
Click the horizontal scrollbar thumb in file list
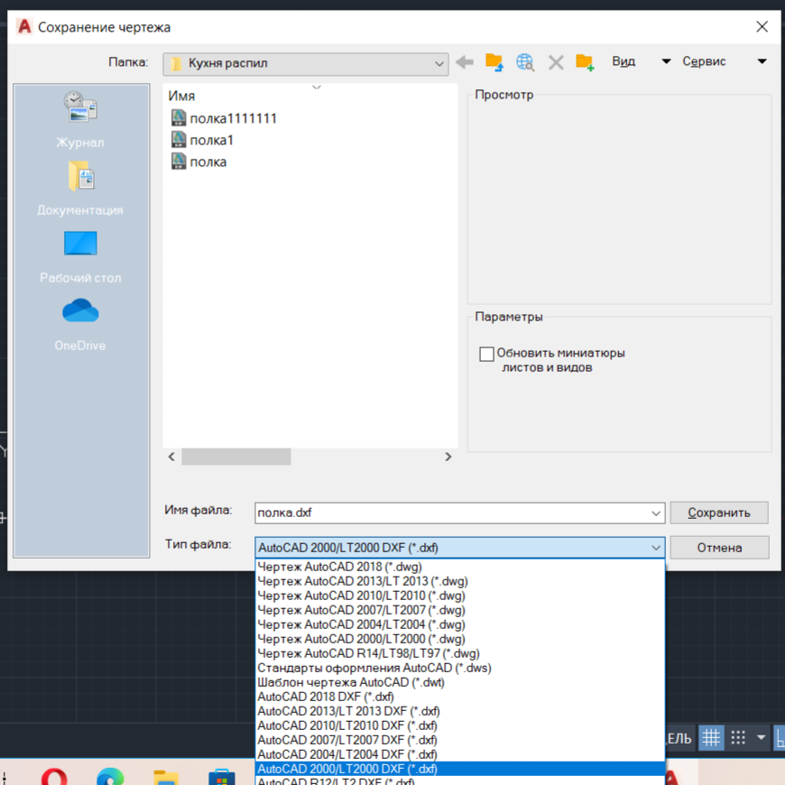click(235, 457)
